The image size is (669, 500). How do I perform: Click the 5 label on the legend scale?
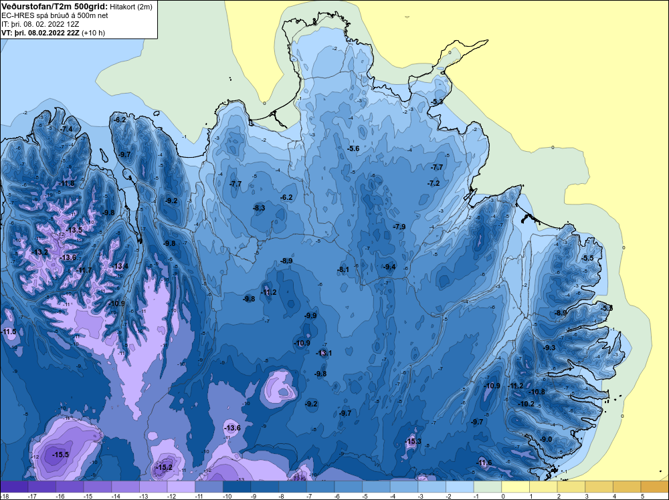[642, 496]
